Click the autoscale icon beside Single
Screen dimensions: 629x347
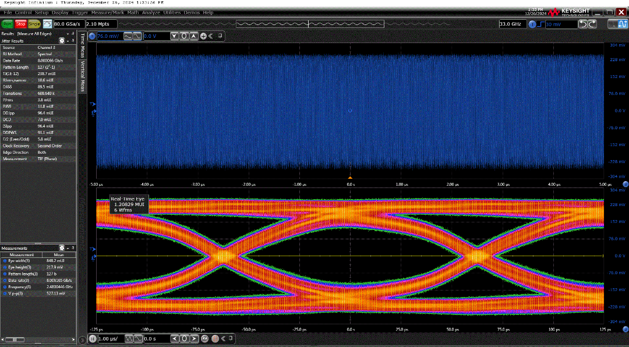pos(47,24)
